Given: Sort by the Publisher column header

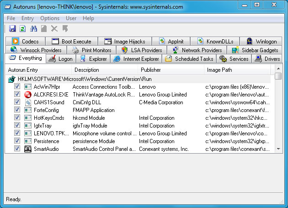Looking at the screenshot, I should point(150,70).
